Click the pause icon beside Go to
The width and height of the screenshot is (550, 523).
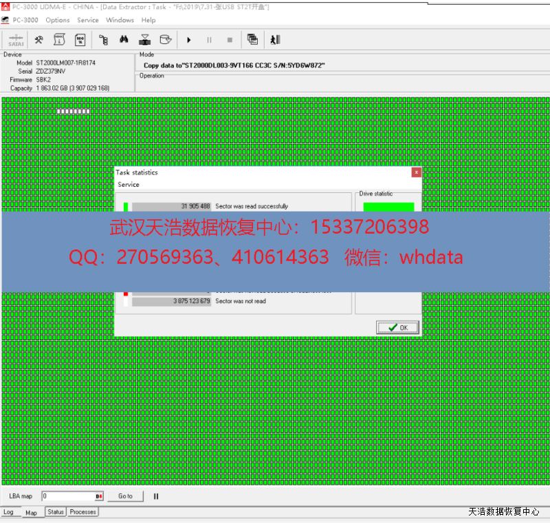coord(156,496)
